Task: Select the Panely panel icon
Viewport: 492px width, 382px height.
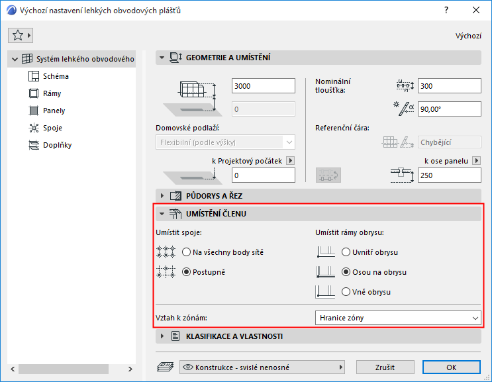Action: pos(34,111)
